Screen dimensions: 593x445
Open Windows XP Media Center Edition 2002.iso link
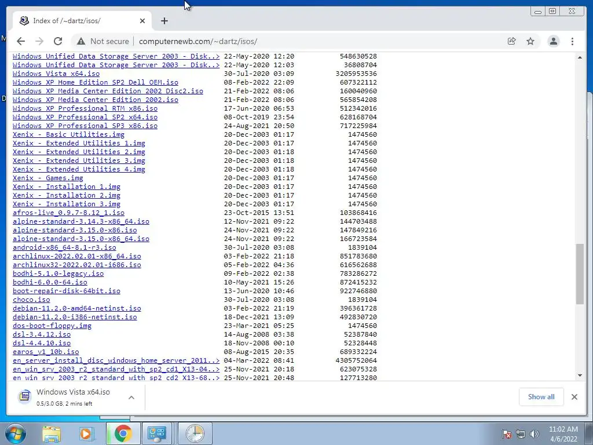click(96, 100)
